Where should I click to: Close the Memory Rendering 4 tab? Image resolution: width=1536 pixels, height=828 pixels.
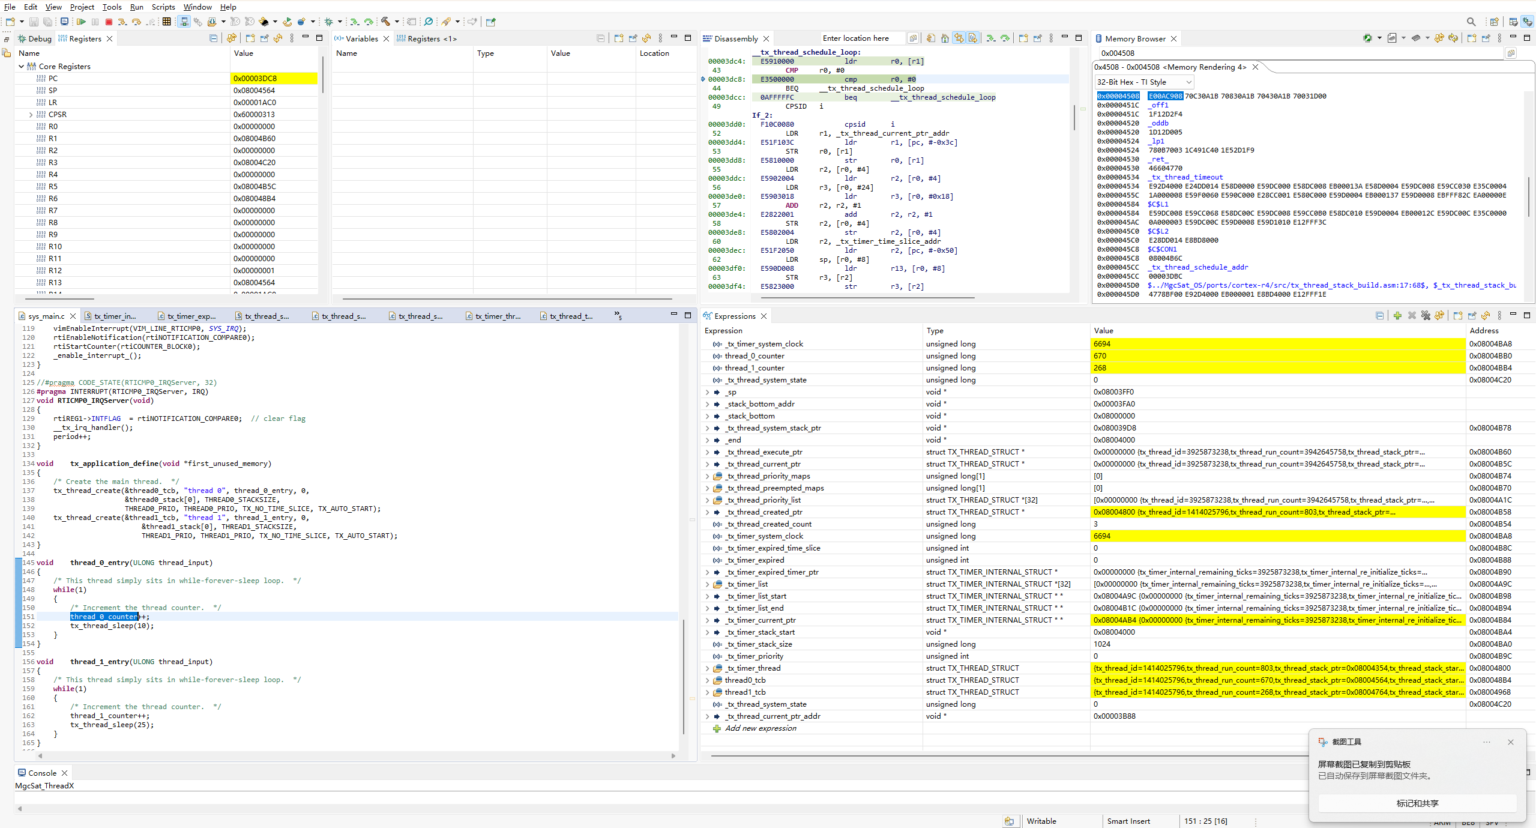[x=1255, y=67]
